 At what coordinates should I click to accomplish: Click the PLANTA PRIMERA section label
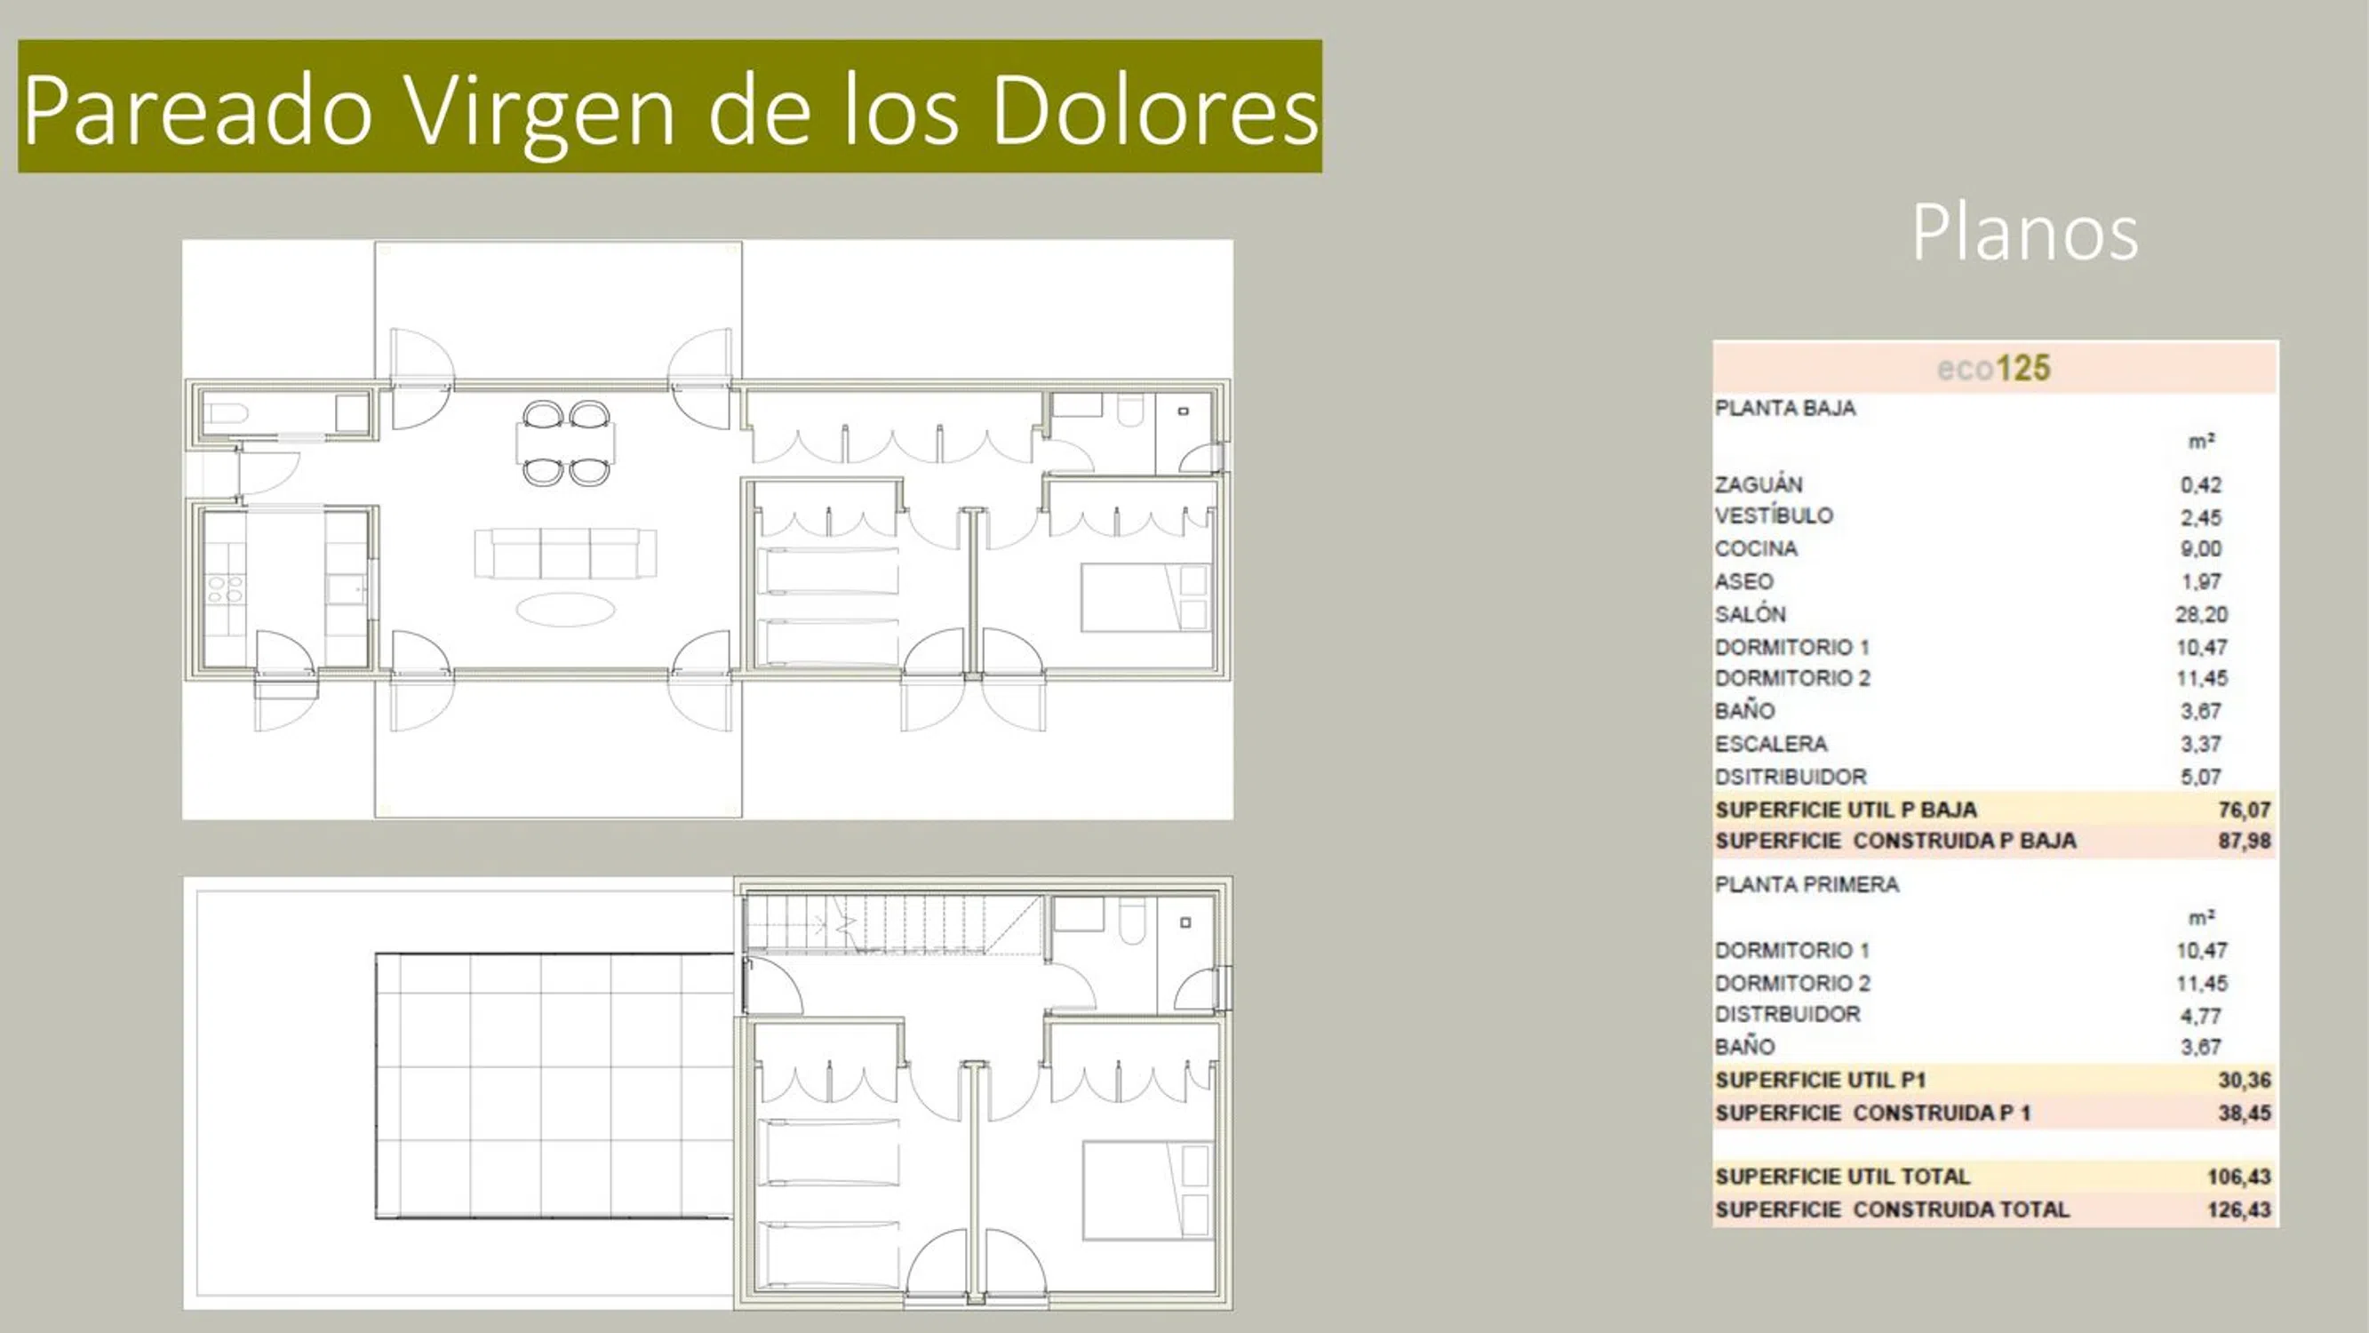1807,884
